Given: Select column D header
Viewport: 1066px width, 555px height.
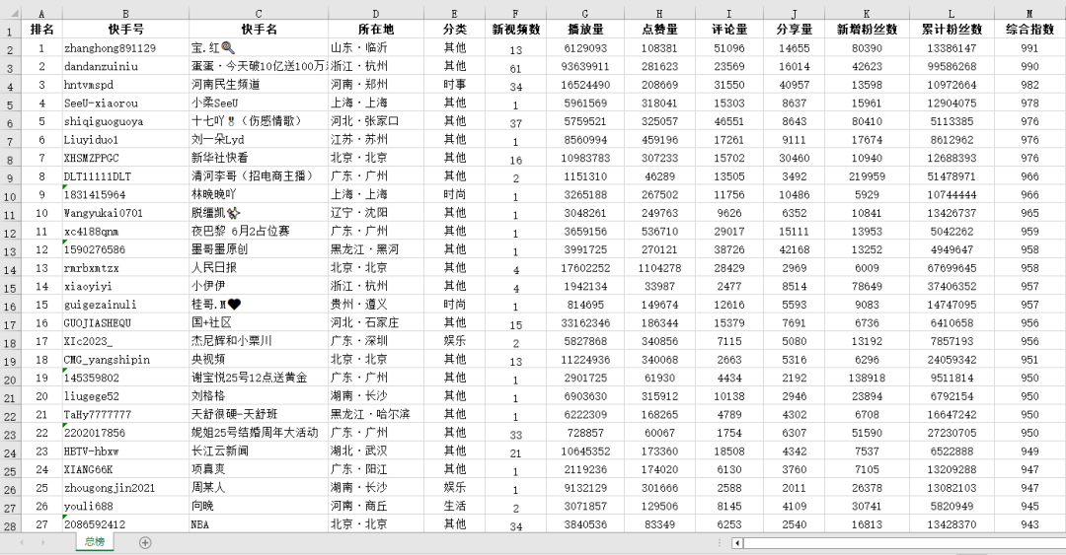Looking at the screenshot, I should click(x=376, y=13).
